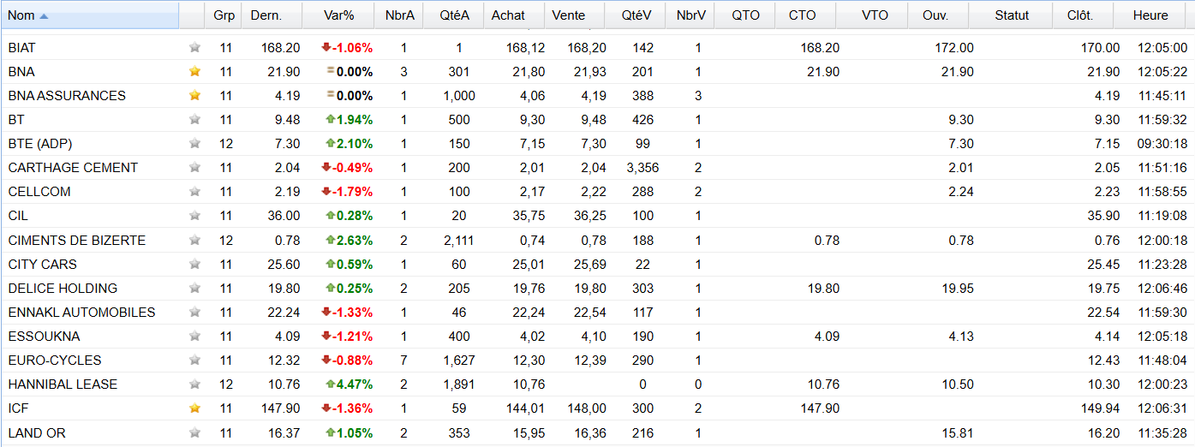
Task: Mark CITY CARS with star icon
Action: (194, 265)
